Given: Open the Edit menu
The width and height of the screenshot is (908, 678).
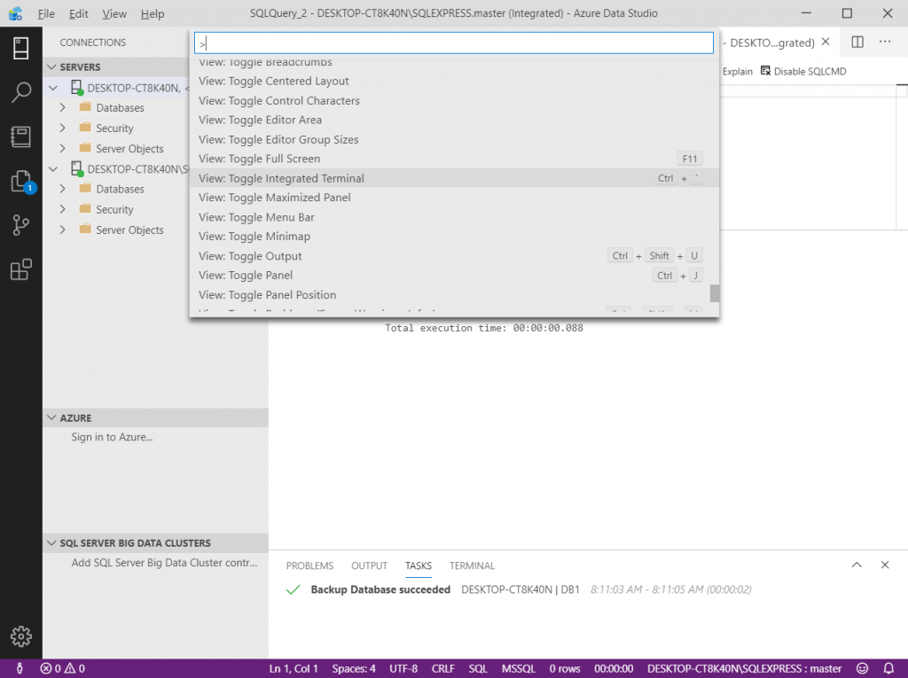Looking at the screenshot, I should point(78,13).
